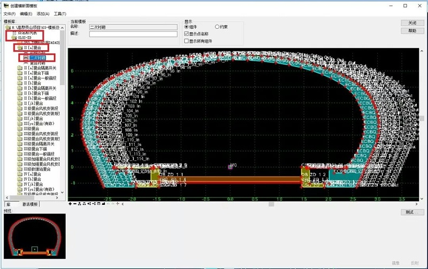This screenshot has width=428, height=269.
Task: Click the folder icon of III[jk]复合
Action: tap(20, 118)
